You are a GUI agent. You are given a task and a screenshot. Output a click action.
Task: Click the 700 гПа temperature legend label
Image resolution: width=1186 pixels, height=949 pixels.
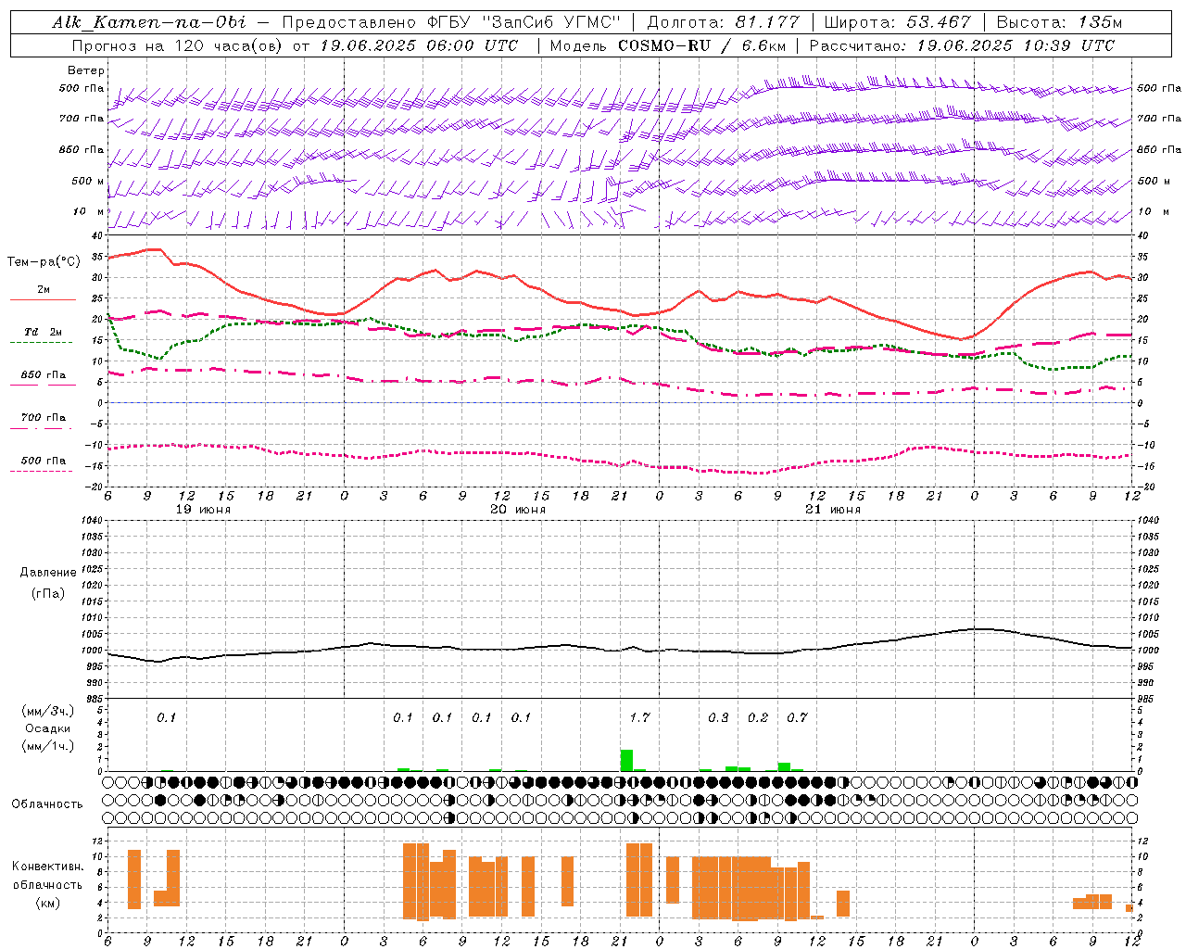tap(44, 417)
